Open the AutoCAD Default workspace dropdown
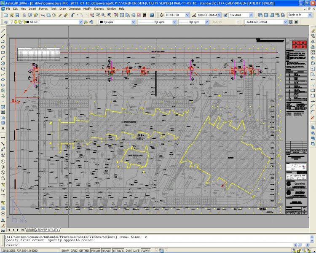Image resolution: width=316 pixels, height=253 pixels. pyautogui.click(x=284, y=22)
